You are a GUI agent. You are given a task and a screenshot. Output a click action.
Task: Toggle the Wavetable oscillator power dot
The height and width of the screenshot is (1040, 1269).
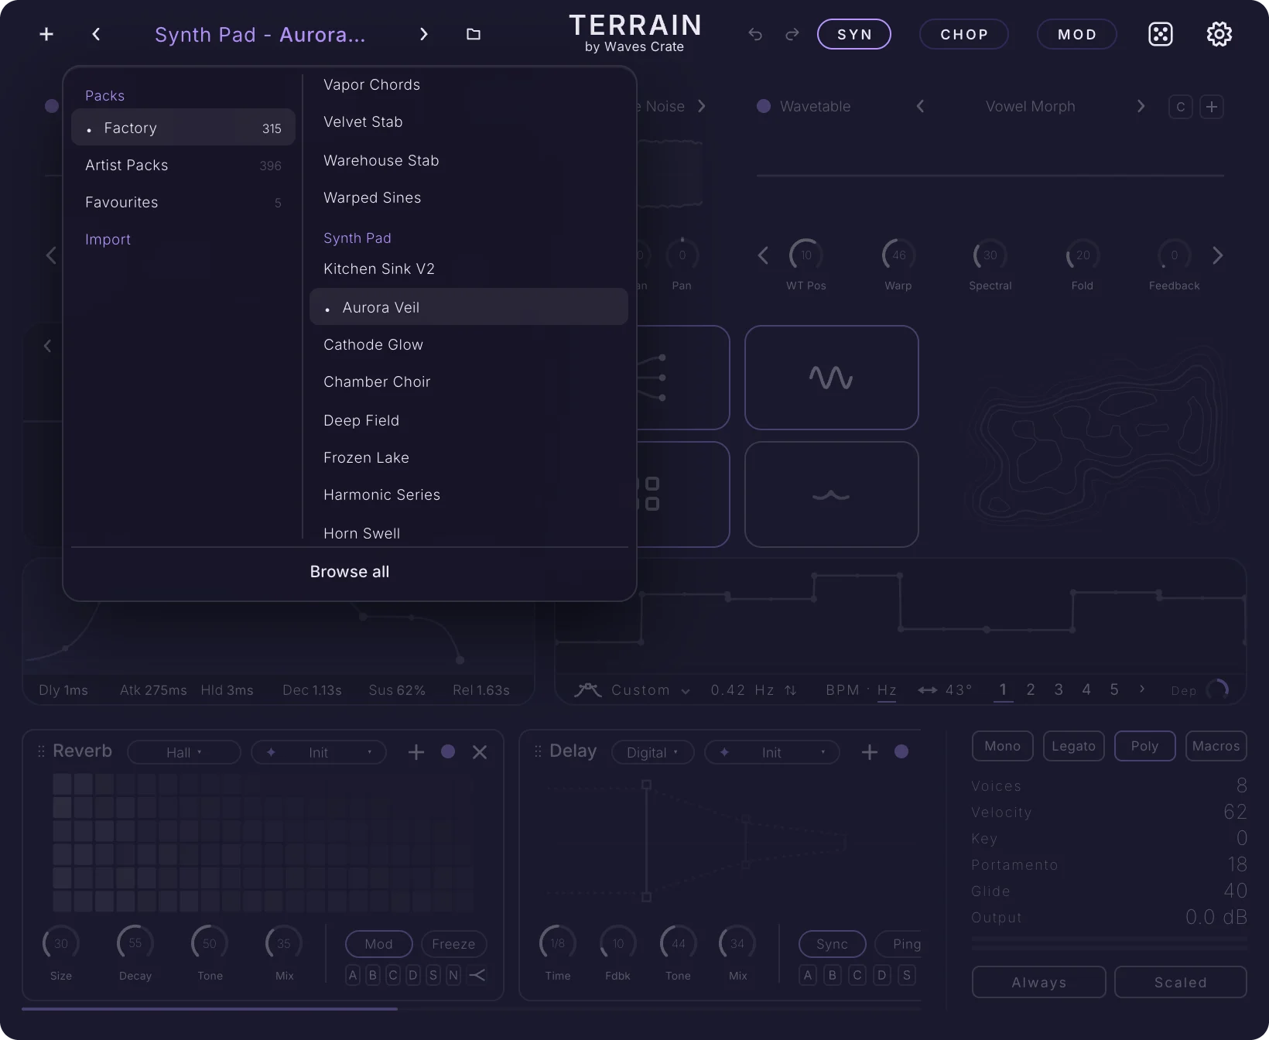764,106
